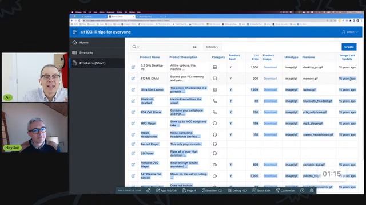Reload the browser page
The image size is (366, 205).
(x=79, y=20)
